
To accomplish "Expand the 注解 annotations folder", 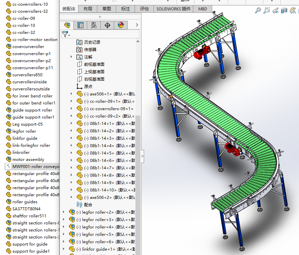I will pyautogui.click(x=71, y=57).
